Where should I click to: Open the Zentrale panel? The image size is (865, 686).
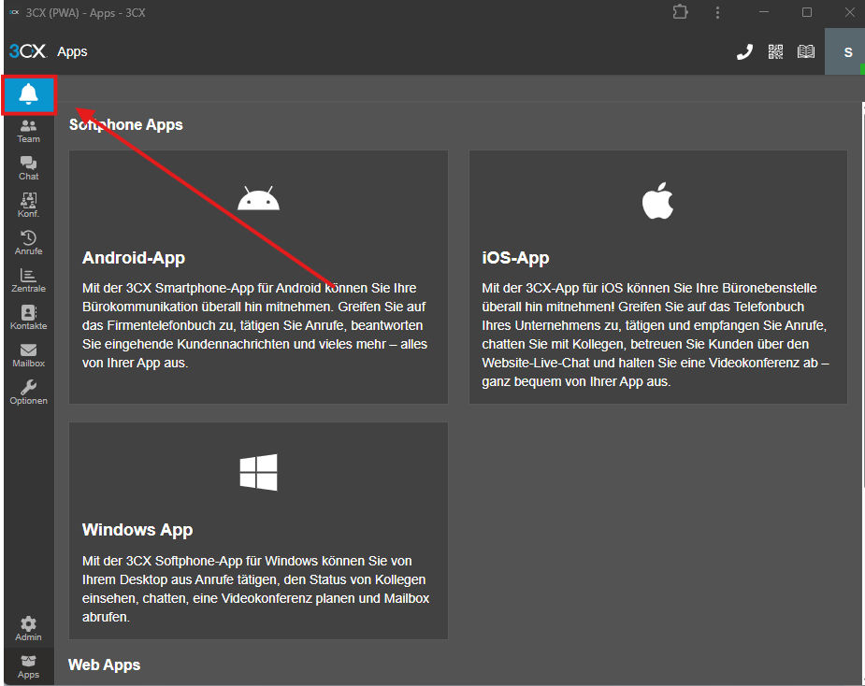point(28,280)
